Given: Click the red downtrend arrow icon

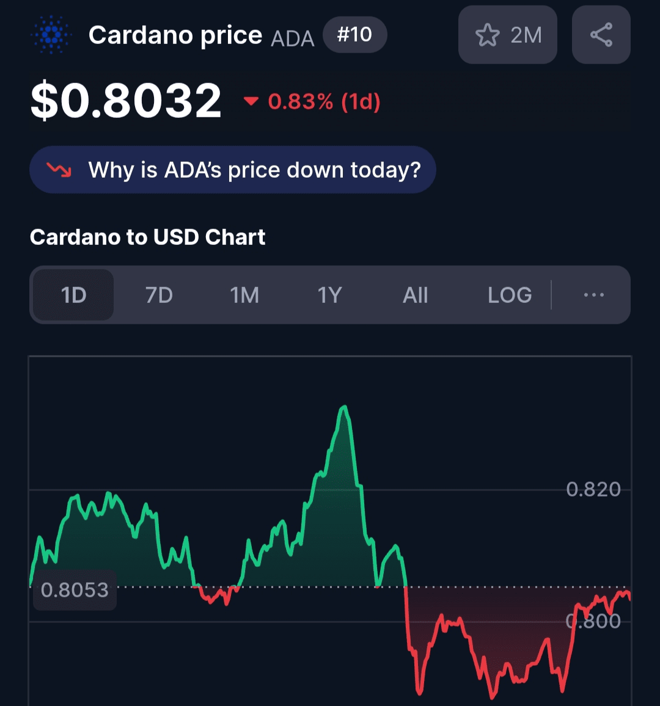Looking at the screenshot, I should coord(59,170).
